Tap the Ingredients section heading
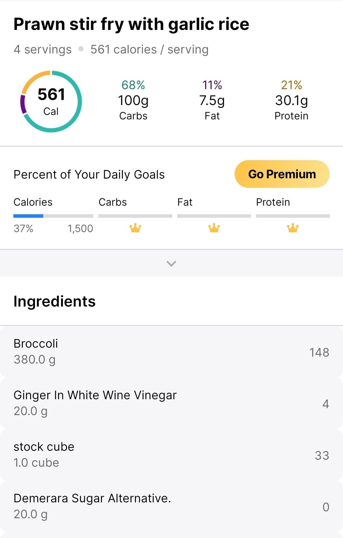Screen dimensions: 343x538 (x=54, y=301)
